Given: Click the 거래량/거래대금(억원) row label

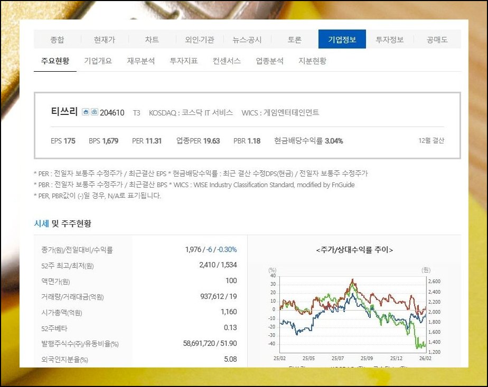Looking at the screenshot, I should (72, 297).
